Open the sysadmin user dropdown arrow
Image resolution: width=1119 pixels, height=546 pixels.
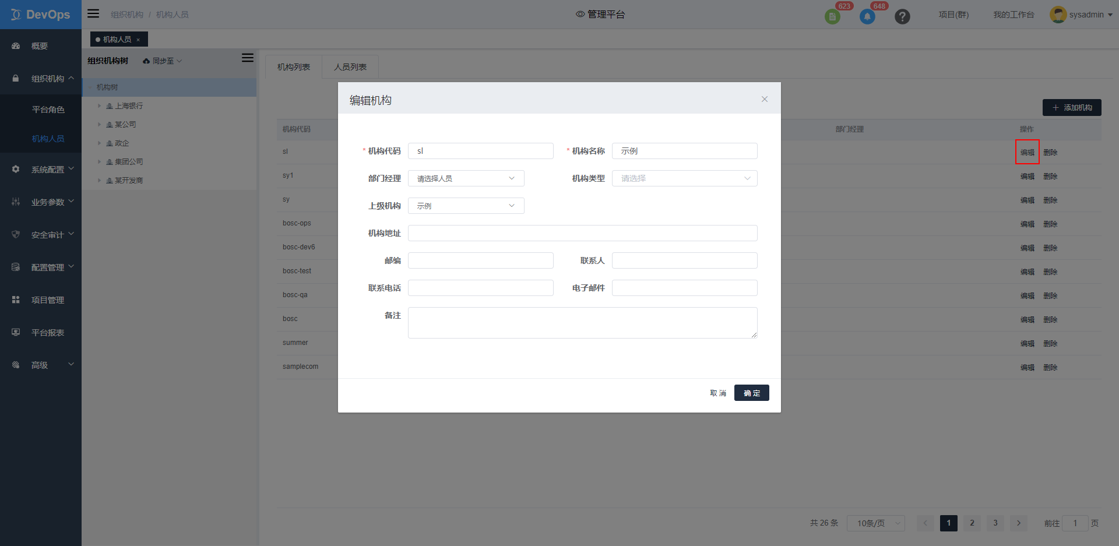pos(1110,15)
